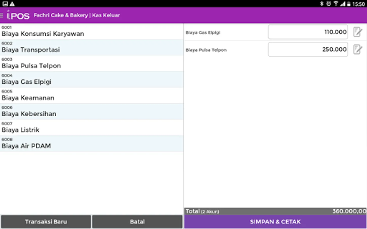Click the Total 2 Akun summary bar
This screenshot has width=367, height=229.
pyautogui.click(x=275, y=211)
